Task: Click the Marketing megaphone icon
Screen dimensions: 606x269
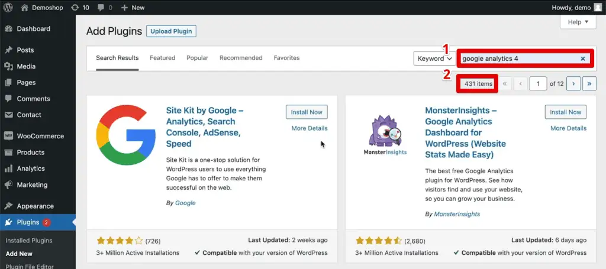Action: point(8,185)
